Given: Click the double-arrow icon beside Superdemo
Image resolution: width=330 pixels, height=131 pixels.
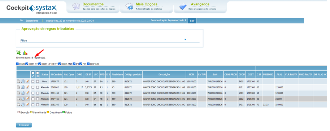Looking at the screenshot, I should pyautogui.click(x=21, y=21).
